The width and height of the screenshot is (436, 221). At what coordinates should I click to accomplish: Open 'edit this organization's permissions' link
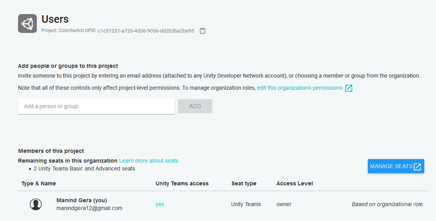click(300, 88)
